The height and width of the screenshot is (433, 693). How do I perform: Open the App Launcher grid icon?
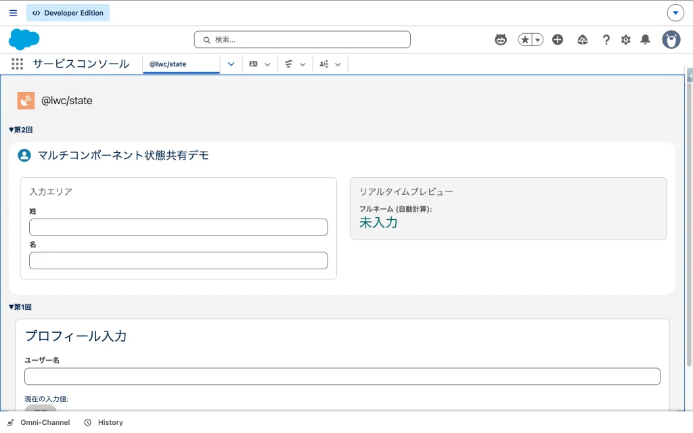pyautogui.click(x=18, y=64)
